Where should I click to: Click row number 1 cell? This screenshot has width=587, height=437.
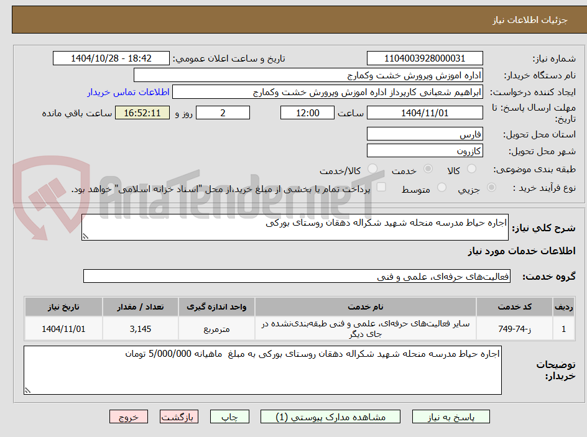[x=564, y=328]
